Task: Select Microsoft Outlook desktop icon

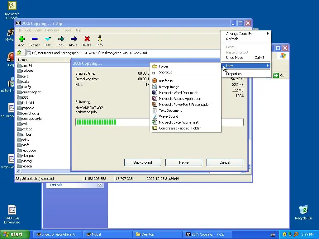Action: [12, 10]
